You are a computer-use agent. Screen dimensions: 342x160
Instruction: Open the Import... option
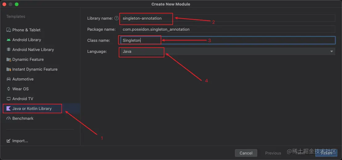[20, 141]
